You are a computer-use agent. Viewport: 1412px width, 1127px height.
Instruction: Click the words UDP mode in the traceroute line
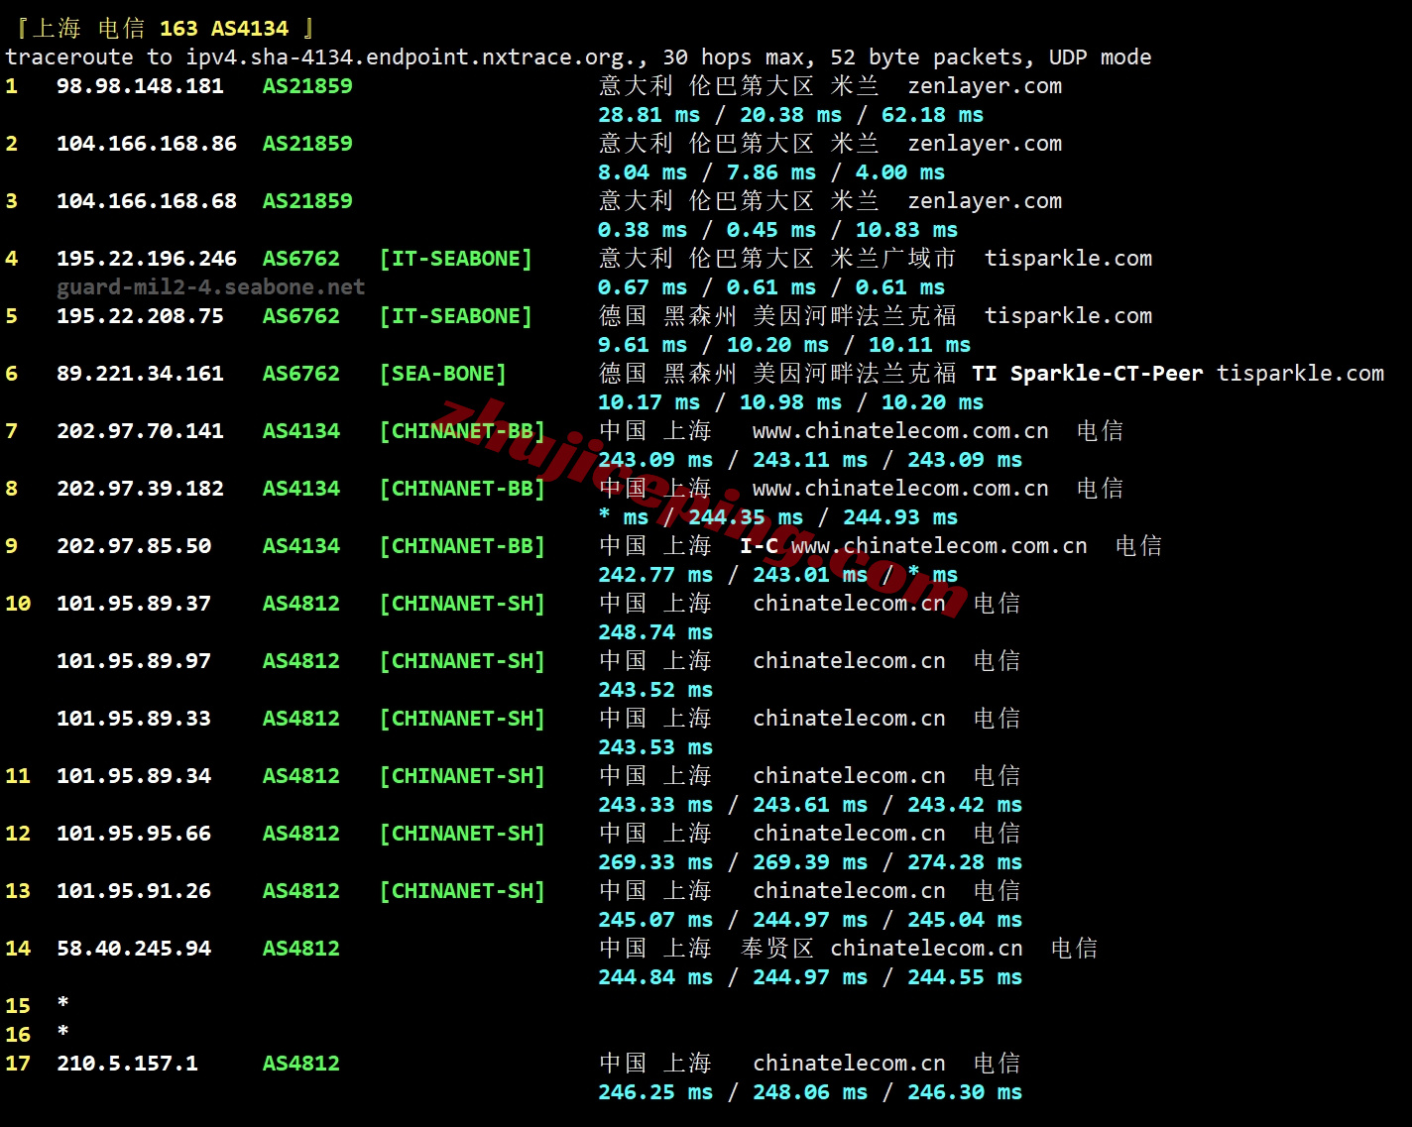pos(1100,57)
